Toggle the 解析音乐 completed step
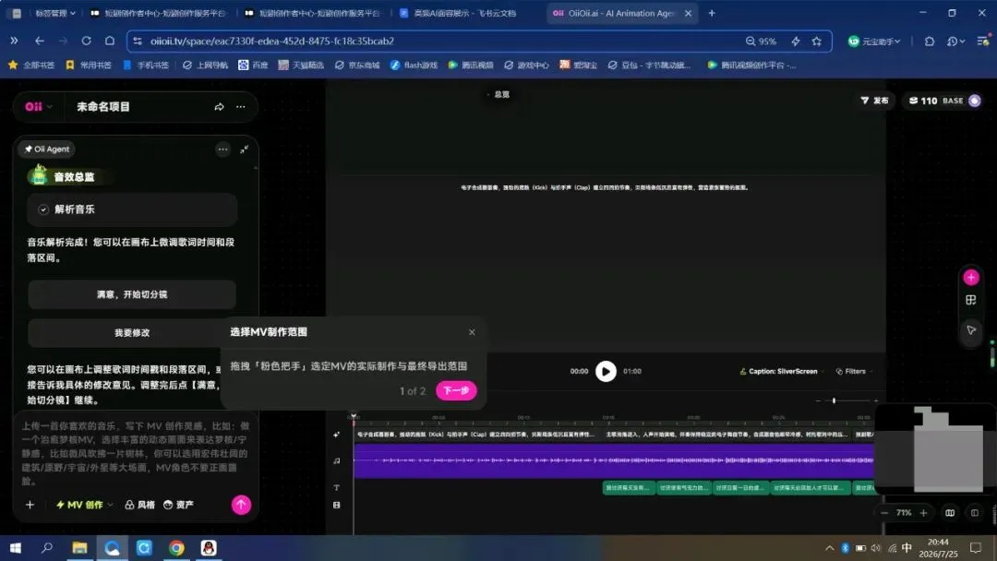Image resolution: width=997 pixels, height=561 pixels. (x=132, y=209)
